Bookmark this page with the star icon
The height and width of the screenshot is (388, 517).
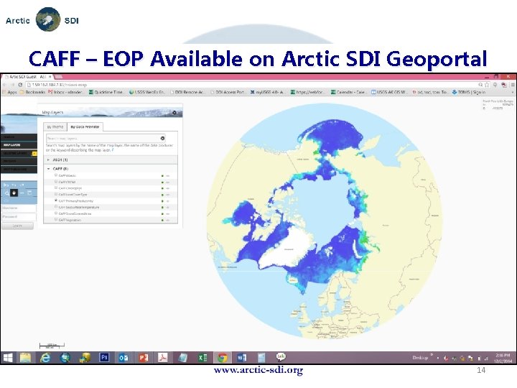(x=487, y=85)
